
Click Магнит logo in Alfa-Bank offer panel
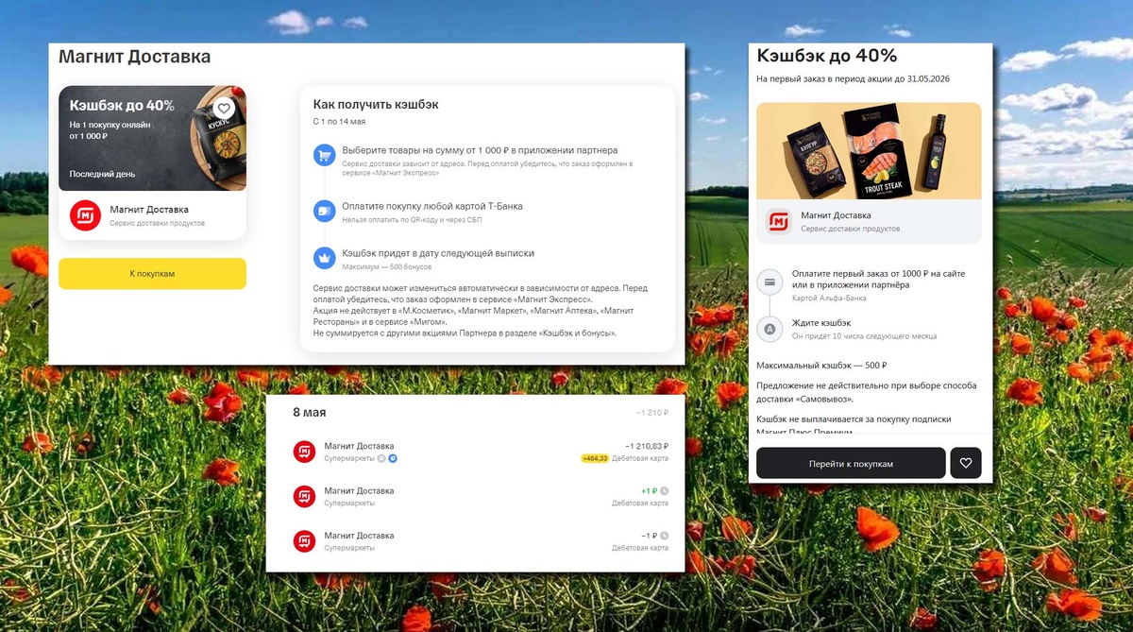pos(779,221)
